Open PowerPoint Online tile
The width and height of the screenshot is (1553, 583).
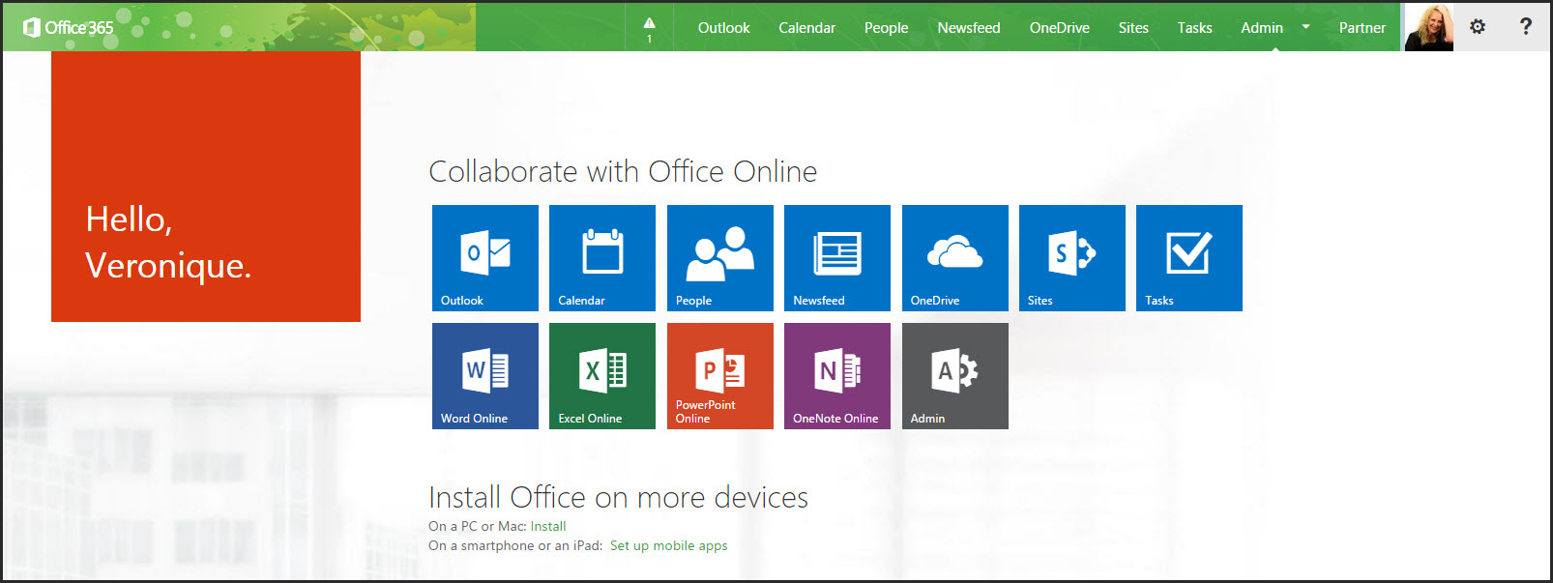pos(719,375)
